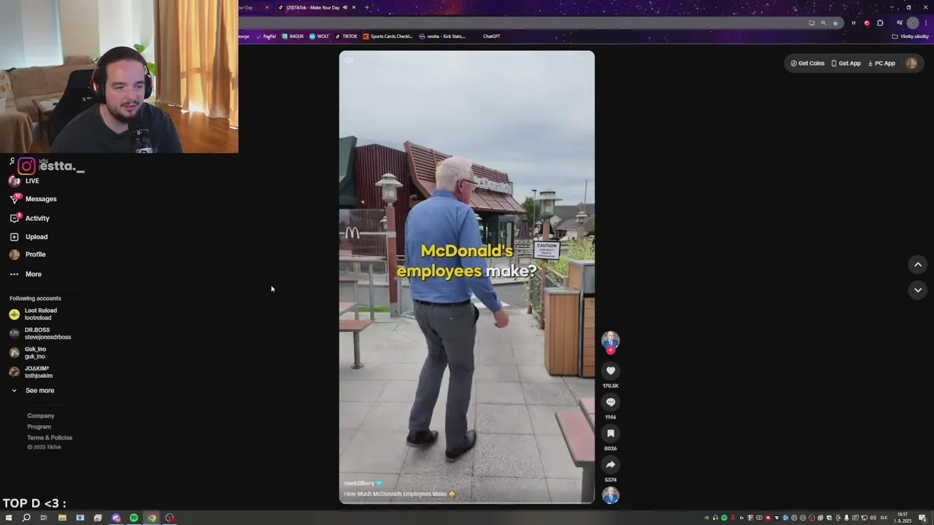Open the sound disc thumbnail below share
Image resolution: width=934 pixels, height=525 pixels.
(611, 495)
